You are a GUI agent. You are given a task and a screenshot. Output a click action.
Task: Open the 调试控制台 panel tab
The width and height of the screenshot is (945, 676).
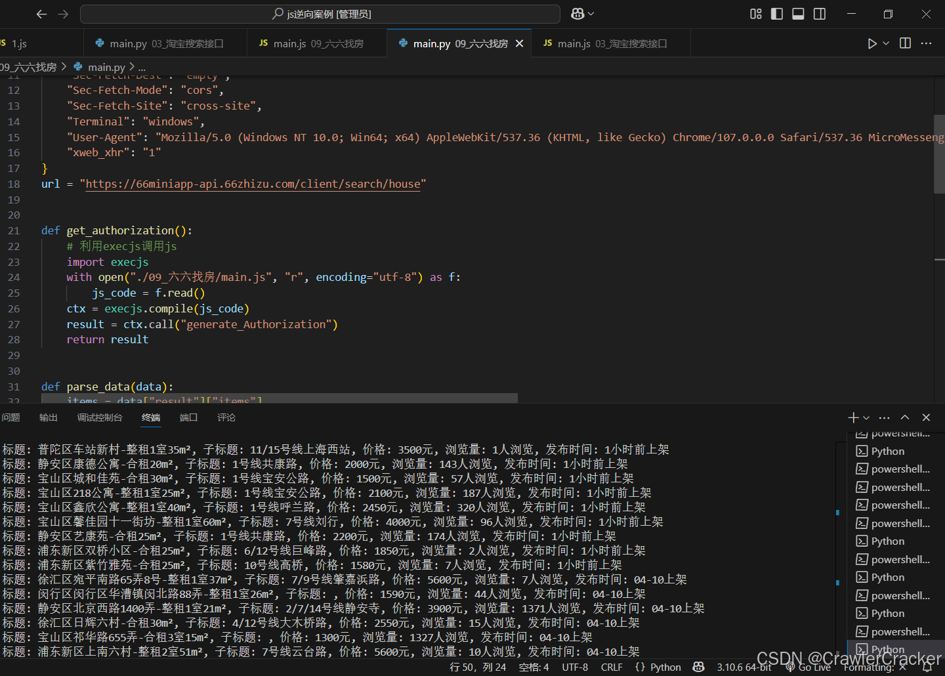[x=100, y=417]
